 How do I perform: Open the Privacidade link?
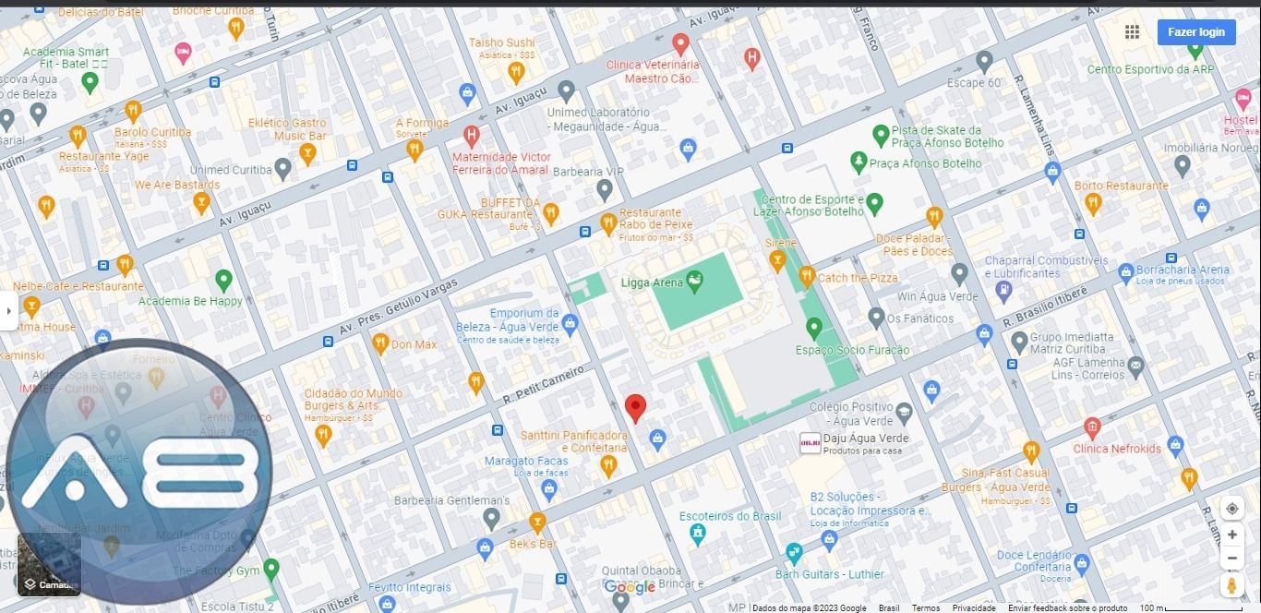[974, 607]
